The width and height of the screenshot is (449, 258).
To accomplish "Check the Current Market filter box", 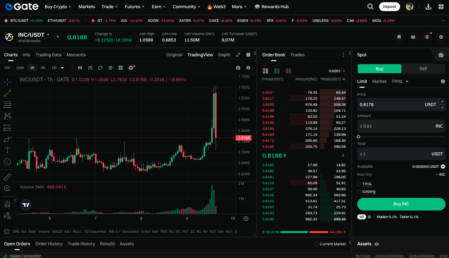I will click(x=317, y=244).
